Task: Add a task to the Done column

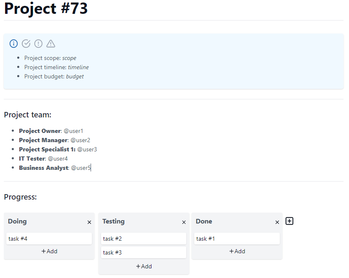Action: point(237,251)
